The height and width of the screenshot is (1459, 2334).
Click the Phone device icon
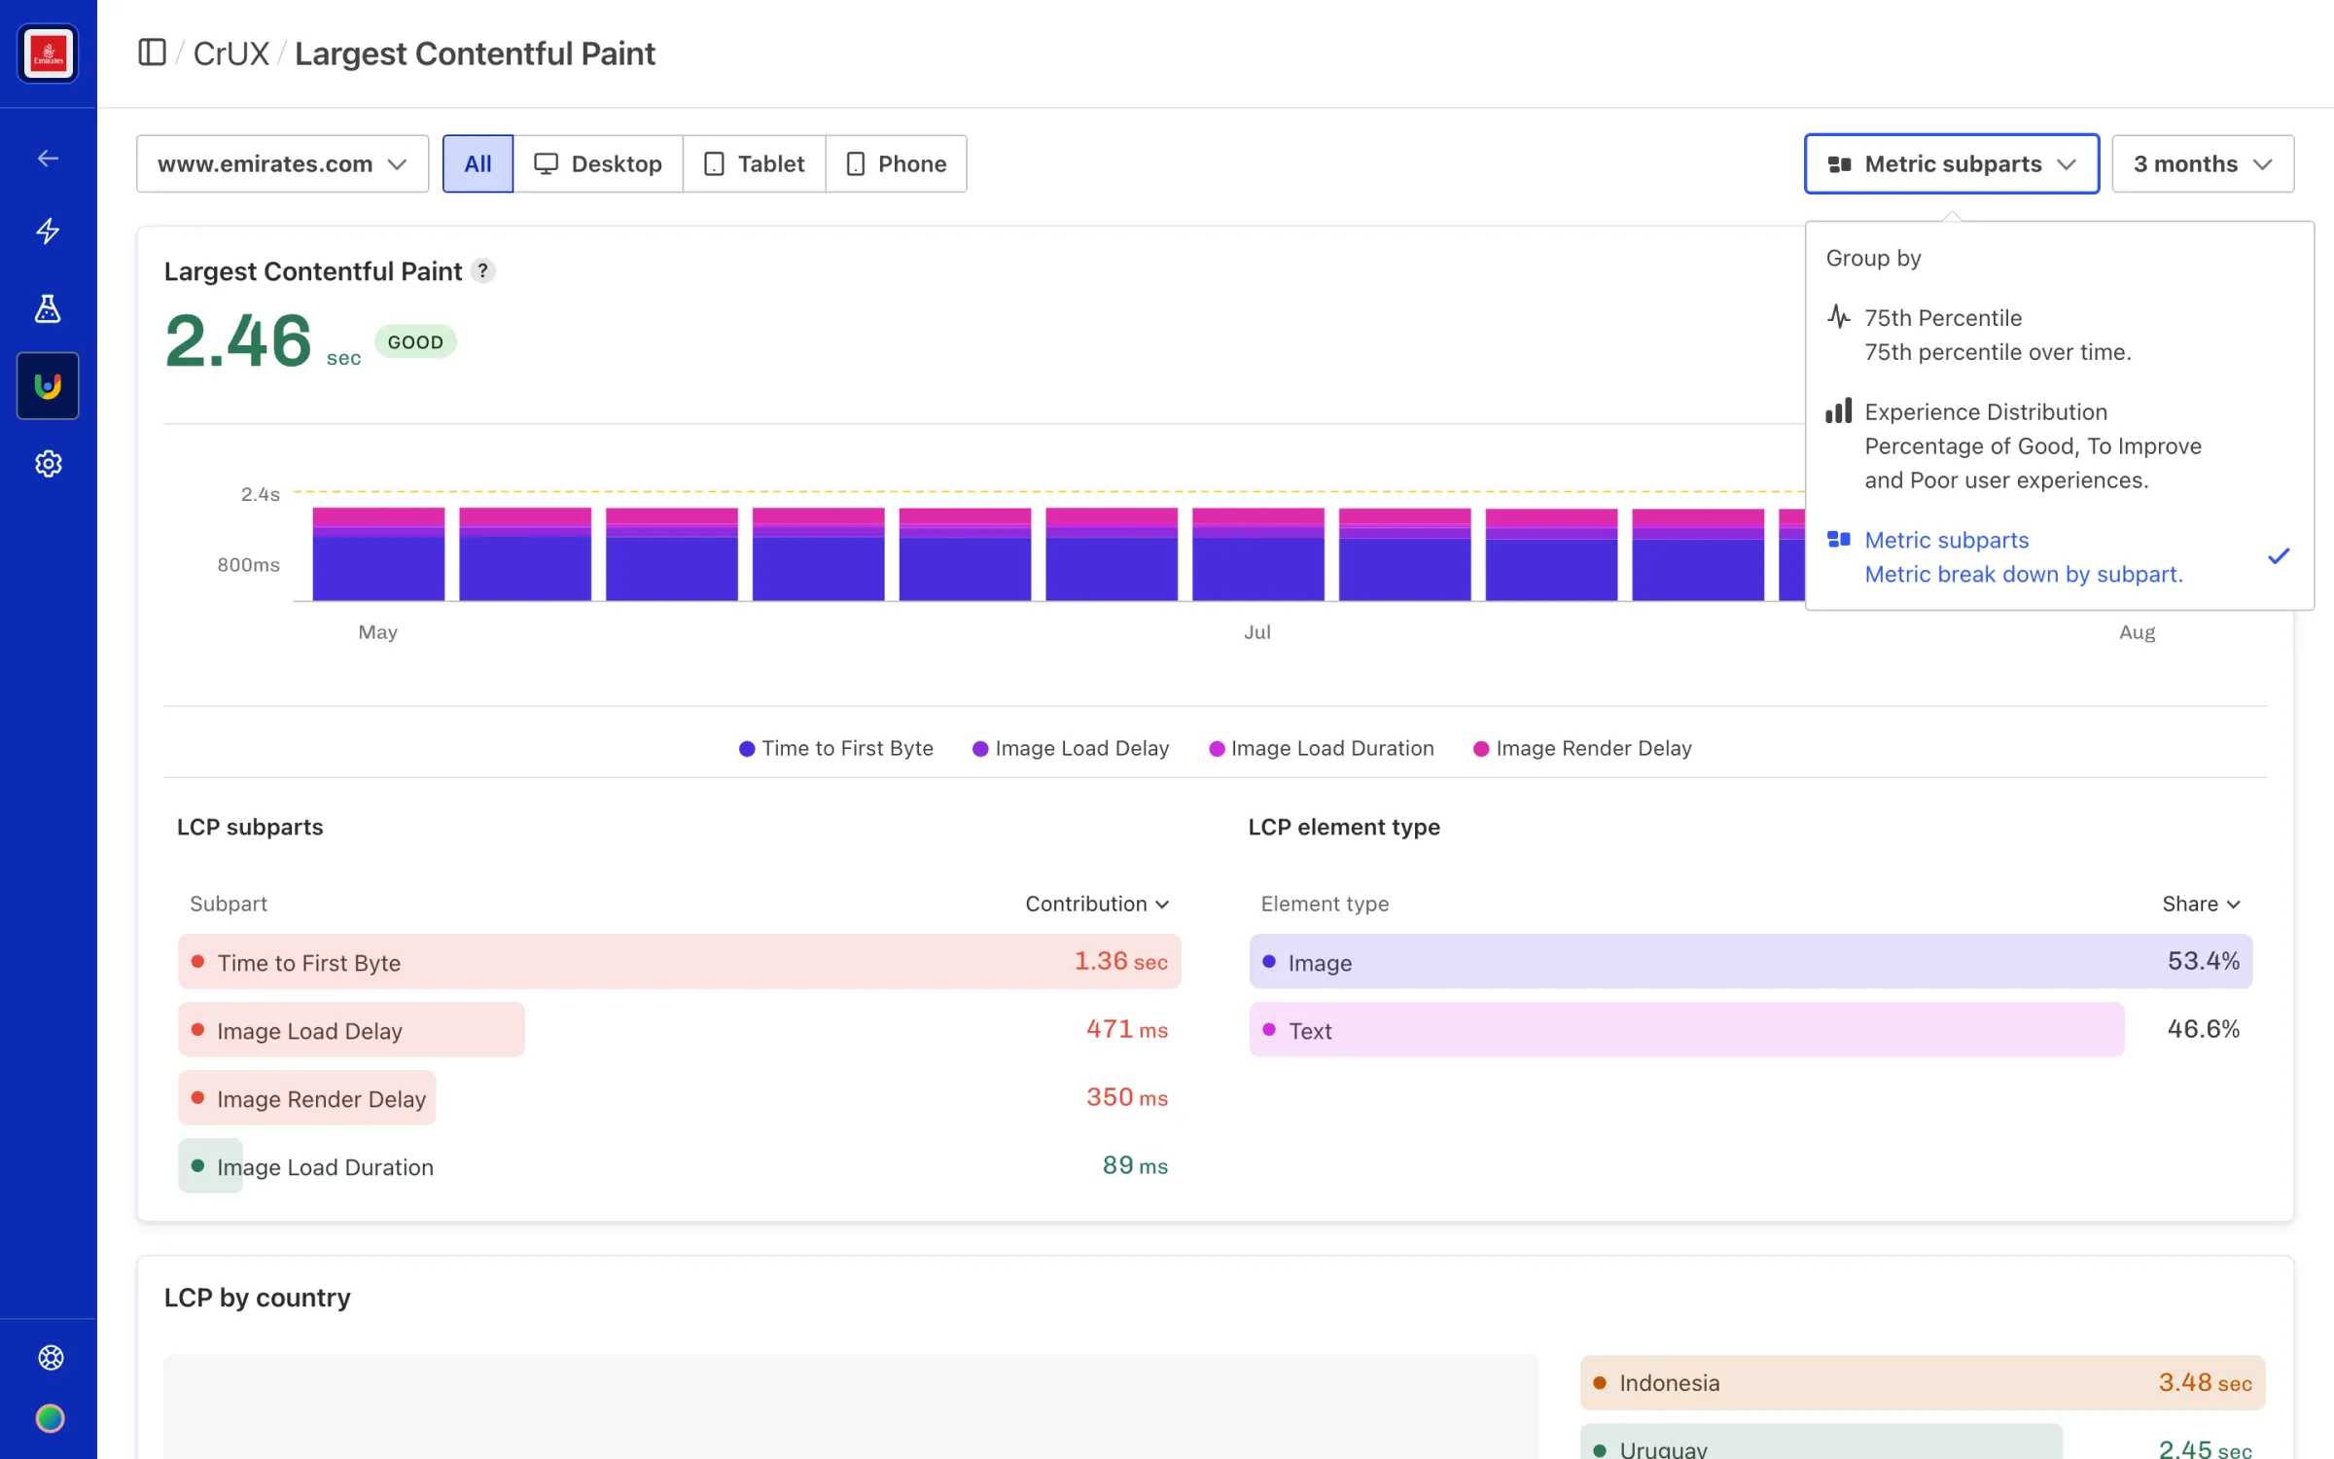[x=856, y=164]
